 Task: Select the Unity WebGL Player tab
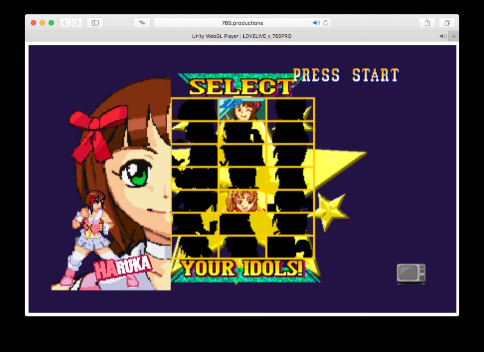tap(241, 36)
